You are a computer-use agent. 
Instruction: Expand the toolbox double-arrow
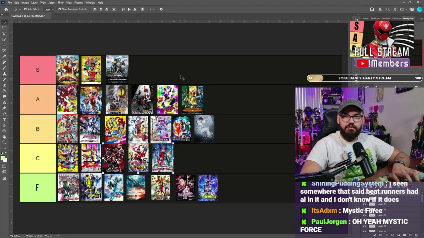(3, 15)
